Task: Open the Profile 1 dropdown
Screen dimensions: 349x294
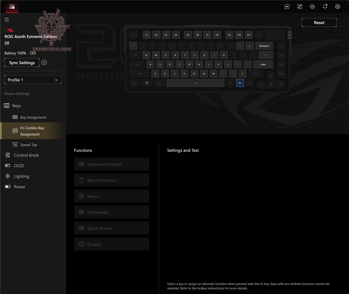Action: [x=33, y=80]
